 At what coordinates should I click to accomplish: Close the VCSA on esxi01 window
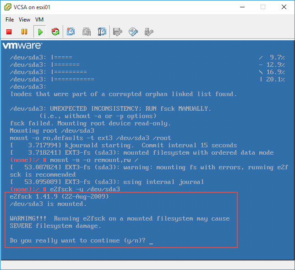pos(284,7)
